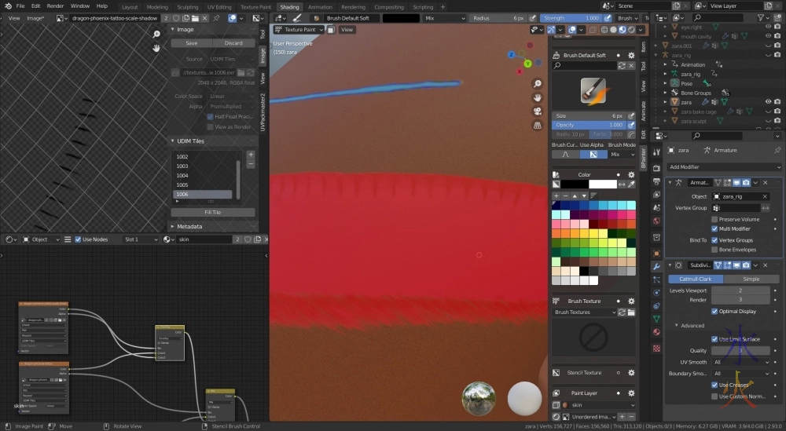Viewport: 786px width, 431px height.
Task: Add a new UDIM tile with plus
Action: (251, 155)
